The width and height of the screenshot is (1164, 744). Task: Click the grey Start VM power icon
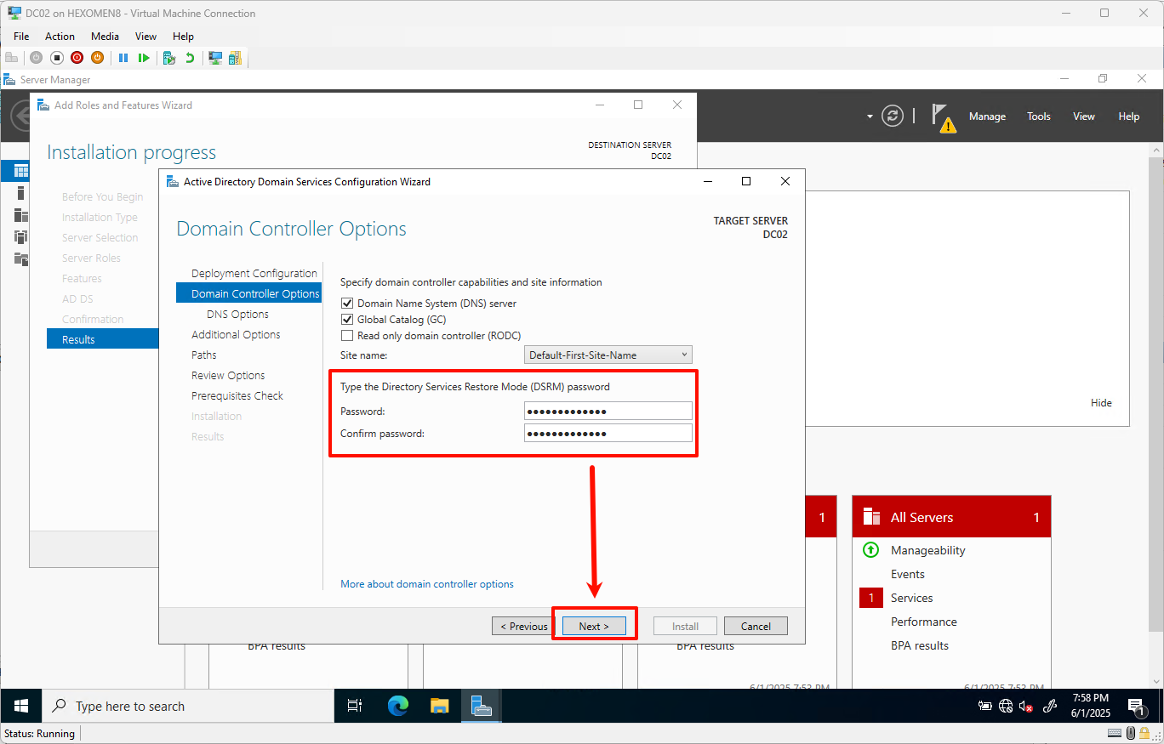tap(36, 58)
